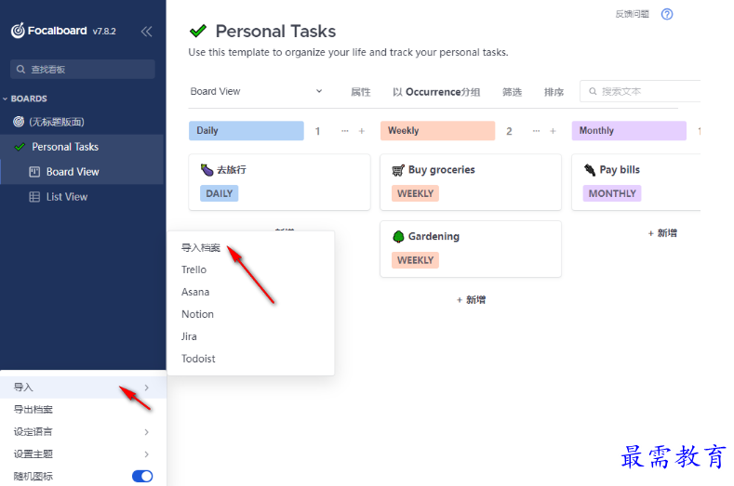734x486 pixels.
Task: Focus the 搜索文本 search text field
Action: tap(640, 91)
